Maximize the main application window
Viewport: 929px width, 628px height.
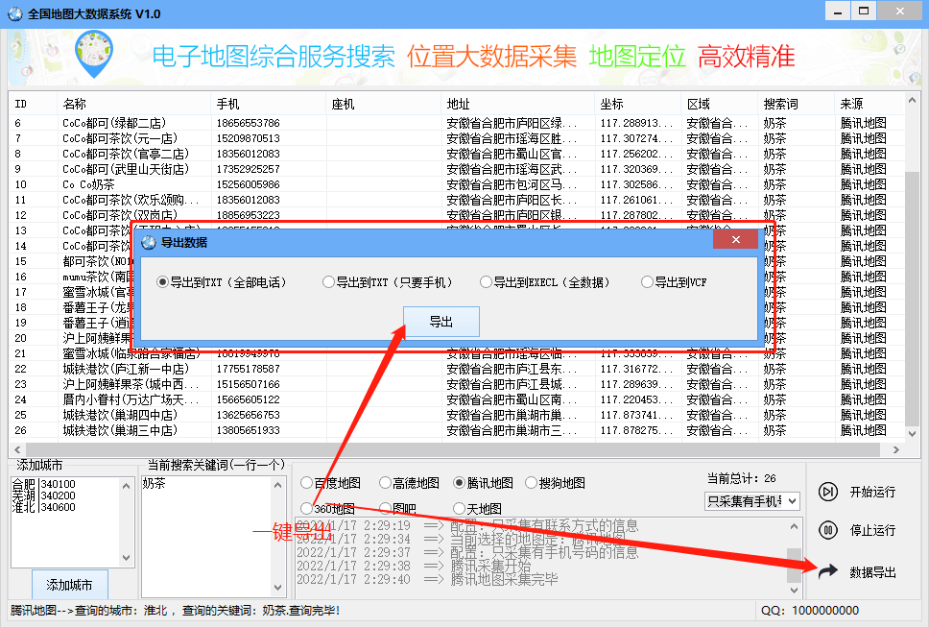coord(864,12)
